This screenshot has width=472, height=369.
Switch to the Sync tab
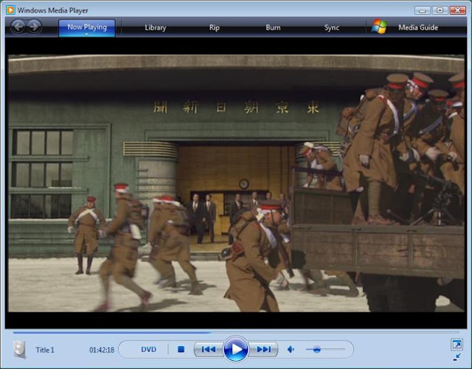click(332, 28)
